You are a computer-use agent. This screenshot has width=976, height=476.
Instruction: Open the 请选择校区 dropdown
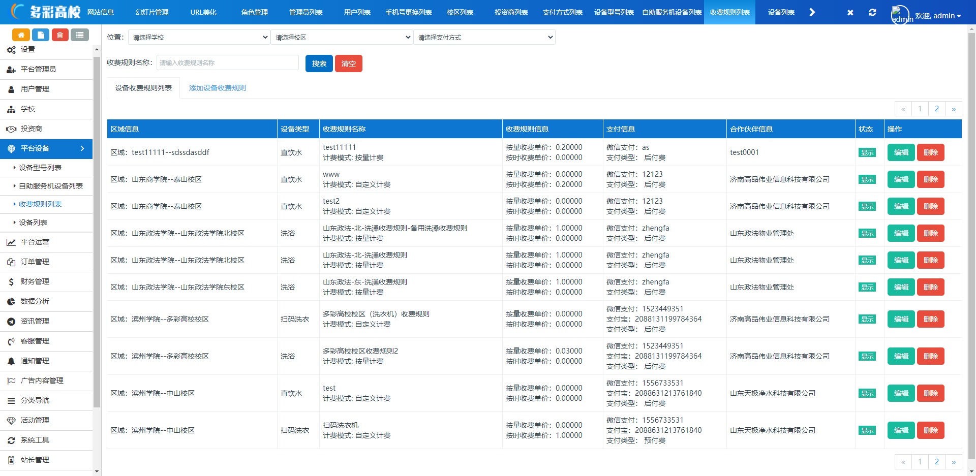342,37
